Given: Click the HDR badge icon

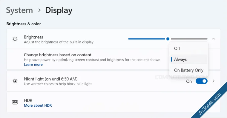Looking at the screenshot, I should [15, 103].
